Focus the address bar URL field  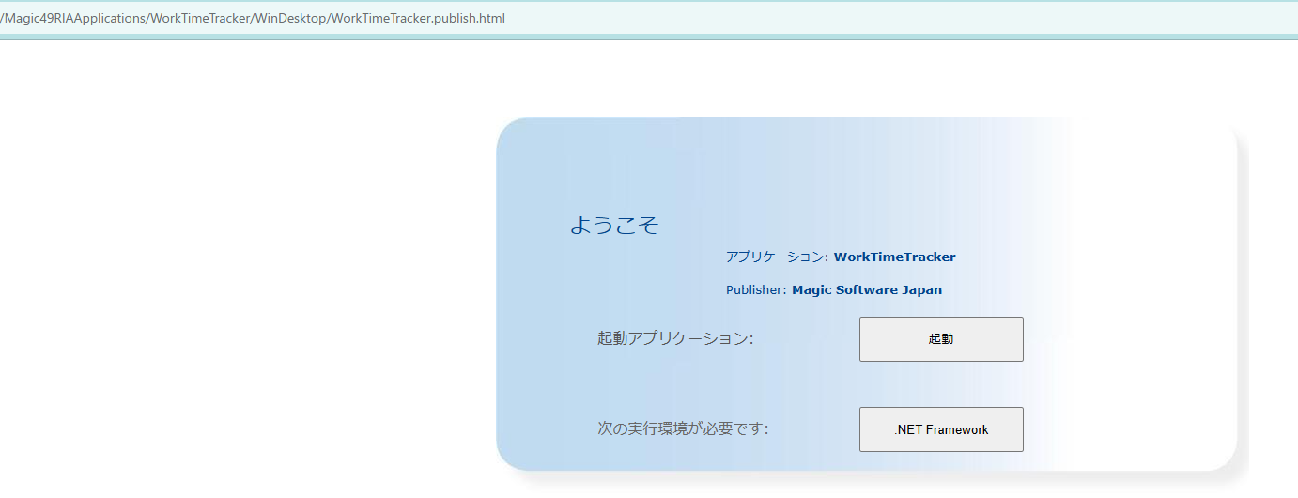pyautogui.click(x=657, y=19)
